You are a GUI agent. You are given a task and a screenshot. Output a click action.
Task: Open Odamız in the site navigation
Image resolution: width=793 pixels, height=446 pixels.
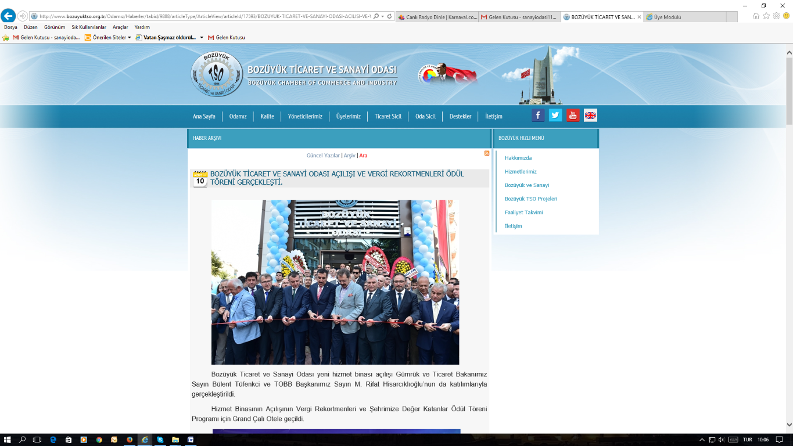click(x=238, y=116)
